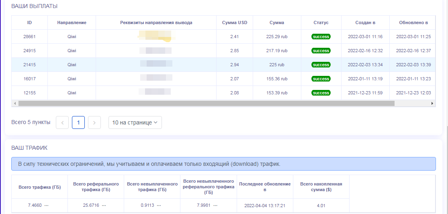Click the 'ВАШ ТРАФИК' section heading
Image resolution: width=448 pixels, height=214 pixels.
(x=29, y=148)
